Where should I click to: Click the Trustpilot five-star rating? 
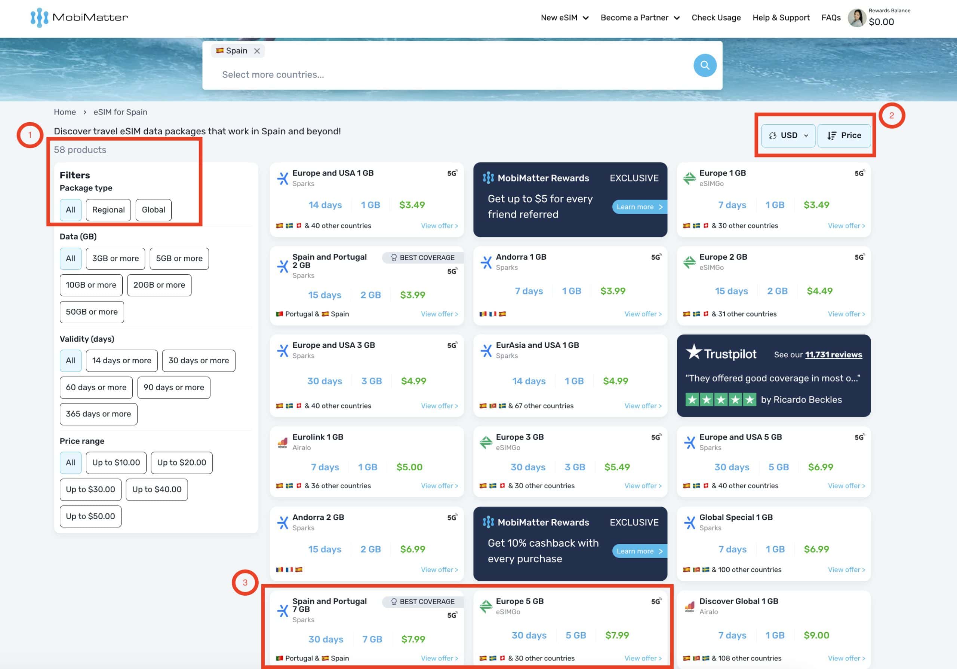pos(721,400)
